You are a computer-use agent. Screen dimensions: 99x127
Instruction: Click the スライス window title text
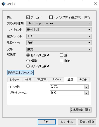[x=11, y=4]
